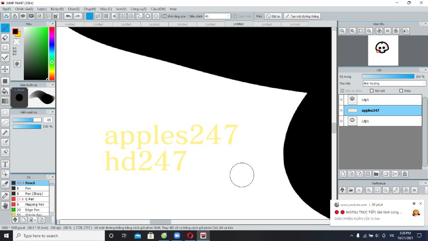Click the black foreground color swatch
The image size is (428, 241).
point(15,31)
